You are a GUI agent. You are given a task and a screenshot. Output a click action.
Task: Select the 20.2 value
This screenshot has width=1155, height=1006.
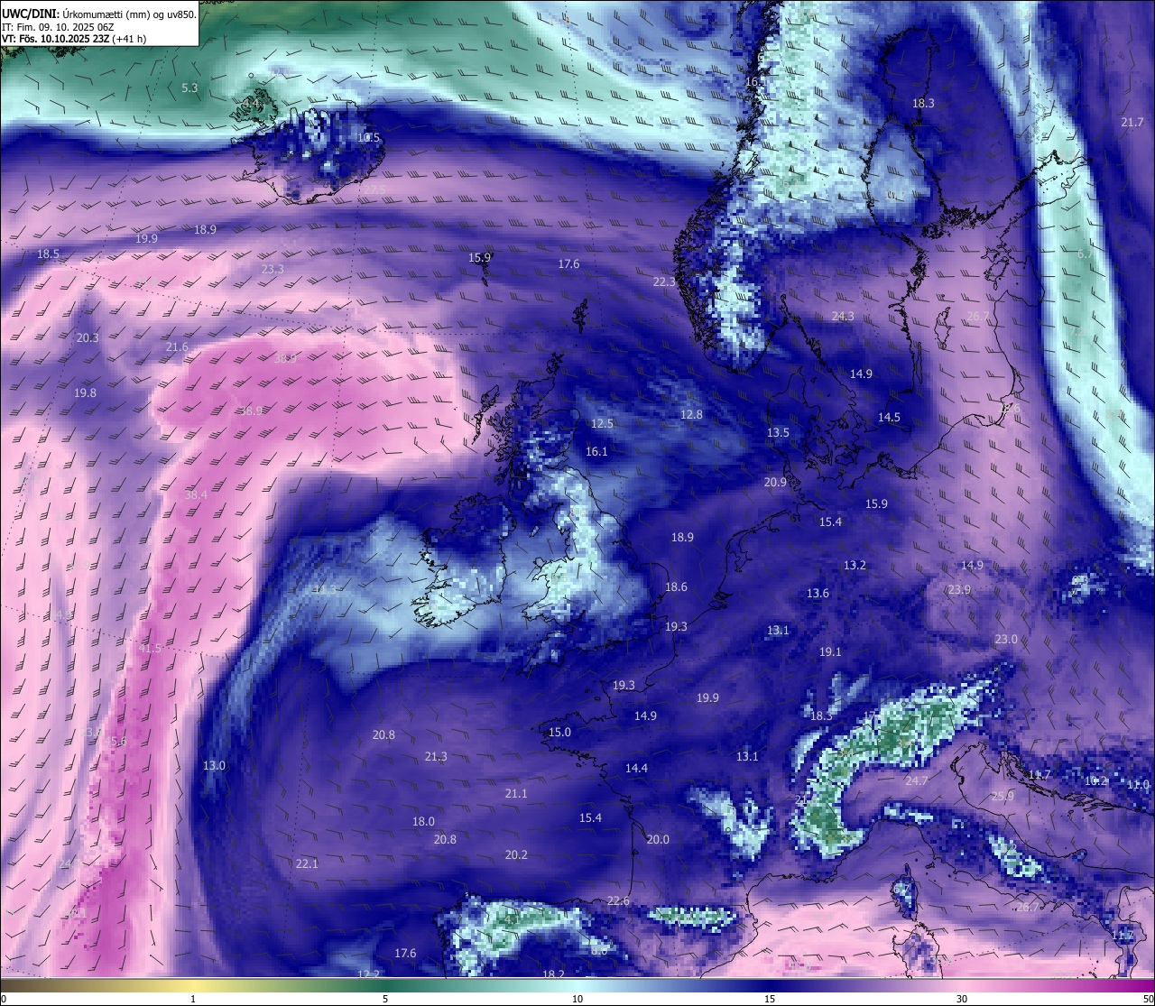(516, 854)
